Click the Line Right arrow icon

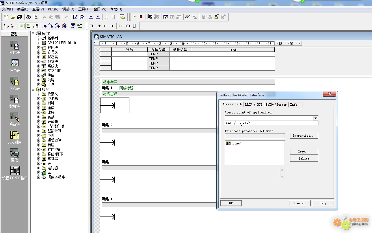112,26
